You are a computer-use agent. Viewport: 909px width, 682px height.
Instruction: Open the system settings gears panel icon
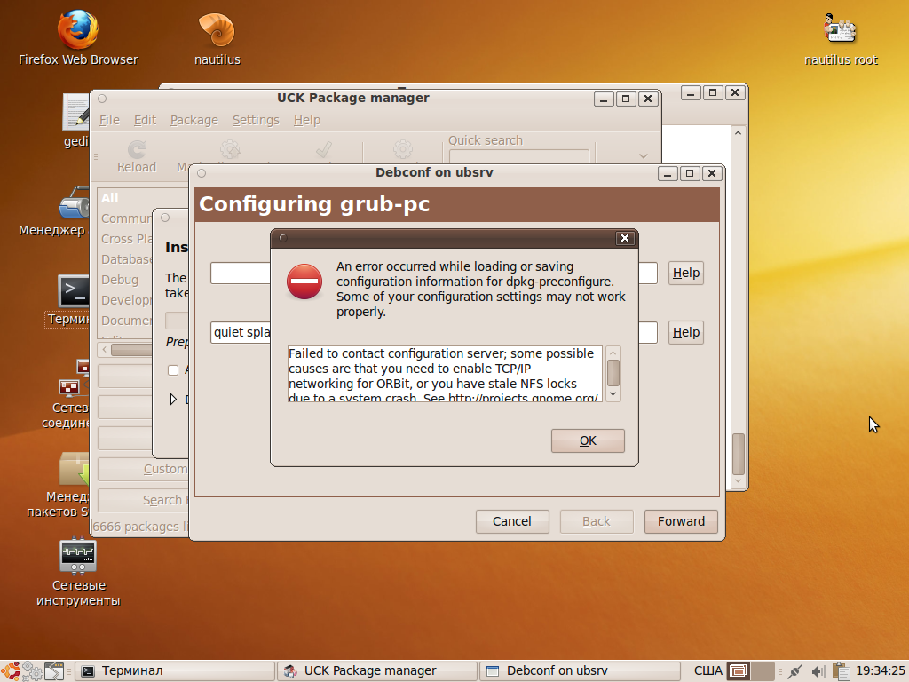click(x=33, y=671)
